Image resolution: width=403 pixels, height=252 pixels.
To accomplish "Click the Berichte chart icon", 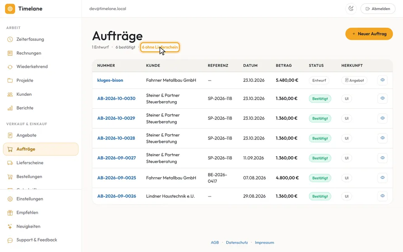I will 10,108.
